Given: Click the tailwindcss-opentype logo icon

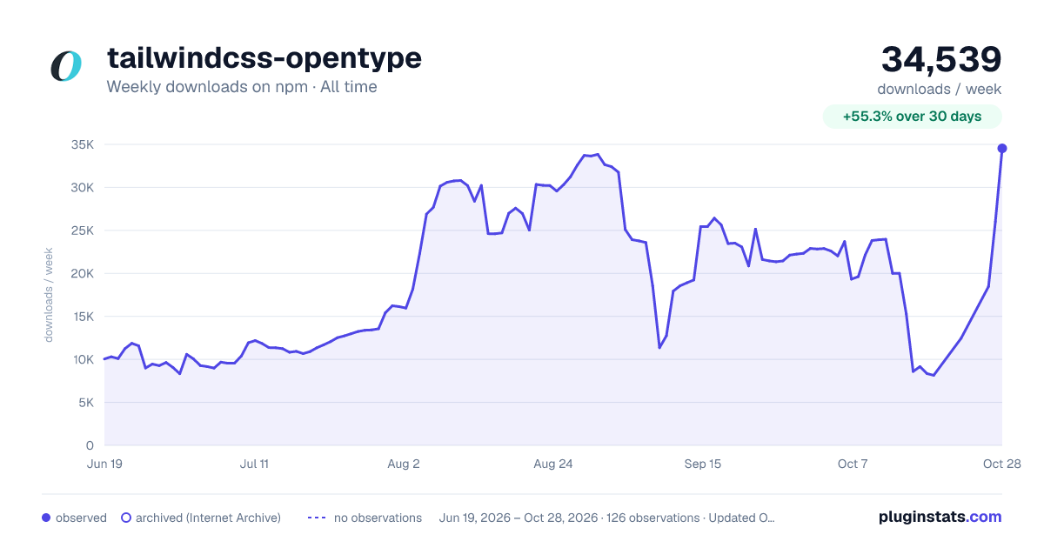Looking at the screenshot, I should tap(66, 66).
